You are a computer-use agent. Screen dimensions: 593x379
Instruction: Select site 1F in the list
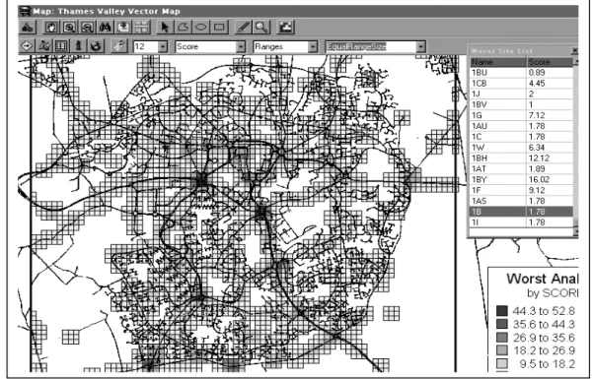[522, 190]
